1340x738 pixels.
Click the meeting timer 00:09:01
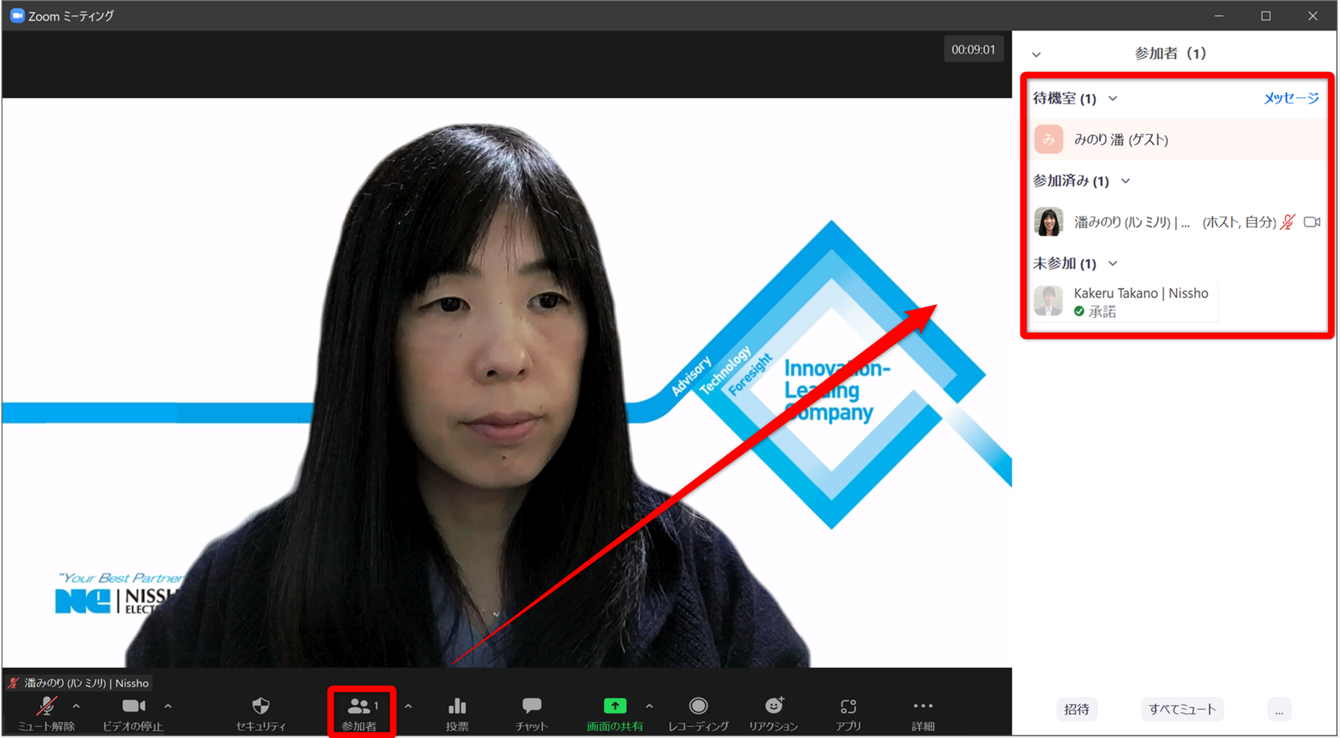coord(973,49)
